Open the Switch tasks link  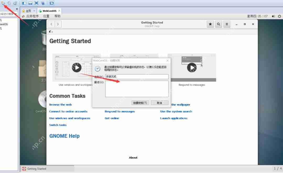click(x=58, y=125)
